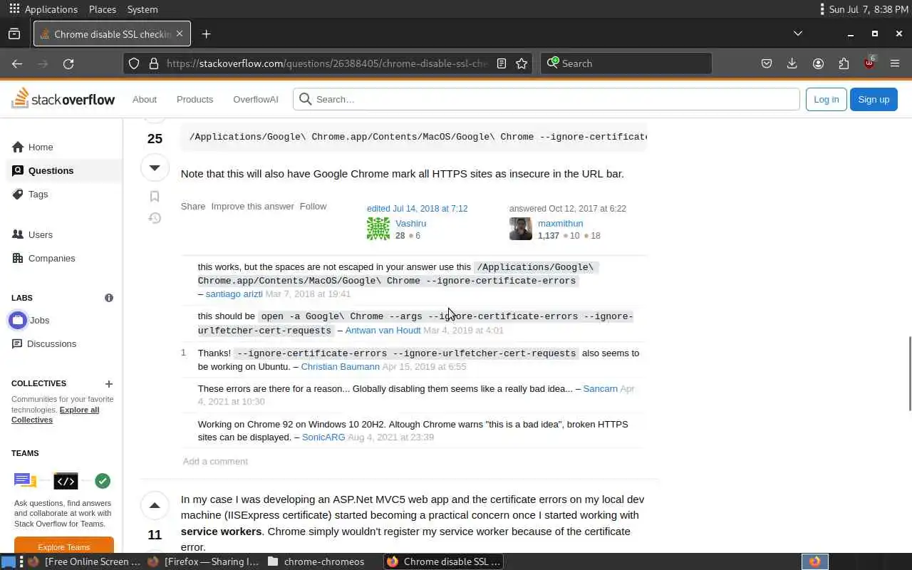Reload the current page
The height and width of the screenshot is (570, 912).
[x=68, y=63]
